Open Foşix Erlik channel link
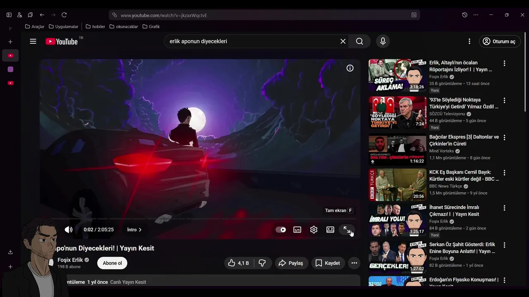Viewport: 529px width, 297px height. point(70,260)
